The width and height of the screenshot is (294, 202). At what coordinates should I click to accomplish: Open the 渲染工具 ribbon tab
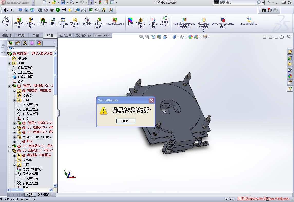[65, 35]
